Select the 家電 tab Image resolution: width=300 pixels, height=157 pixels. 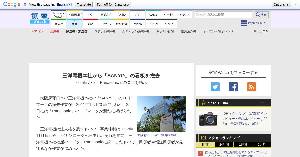tap(75, 24)
